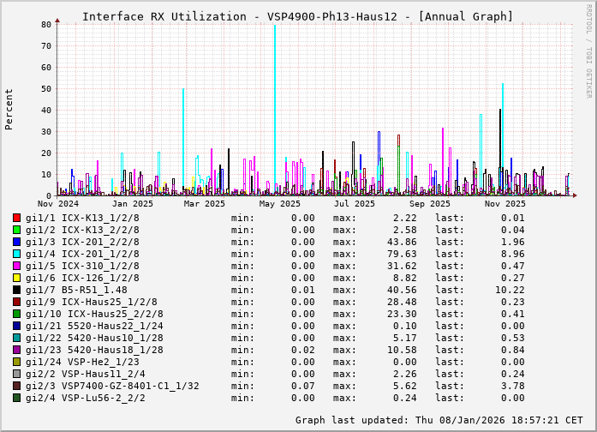Click the cyan gi1/4 ICX-201_1/2/8 legend swatch

pyautogui.click(x=17, y=254)
